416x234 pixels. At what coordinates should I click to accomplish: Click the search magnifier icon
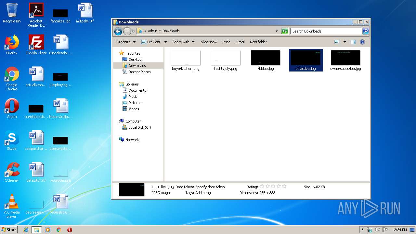point(366,31)
